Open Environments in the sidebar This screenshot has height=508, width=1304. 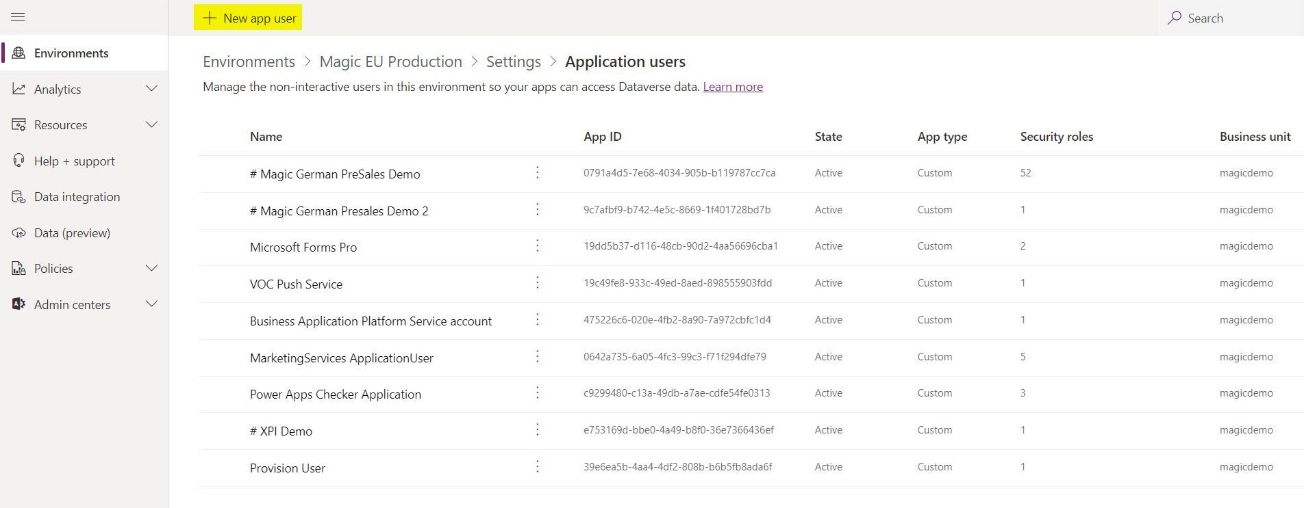(x=84, y=53)
